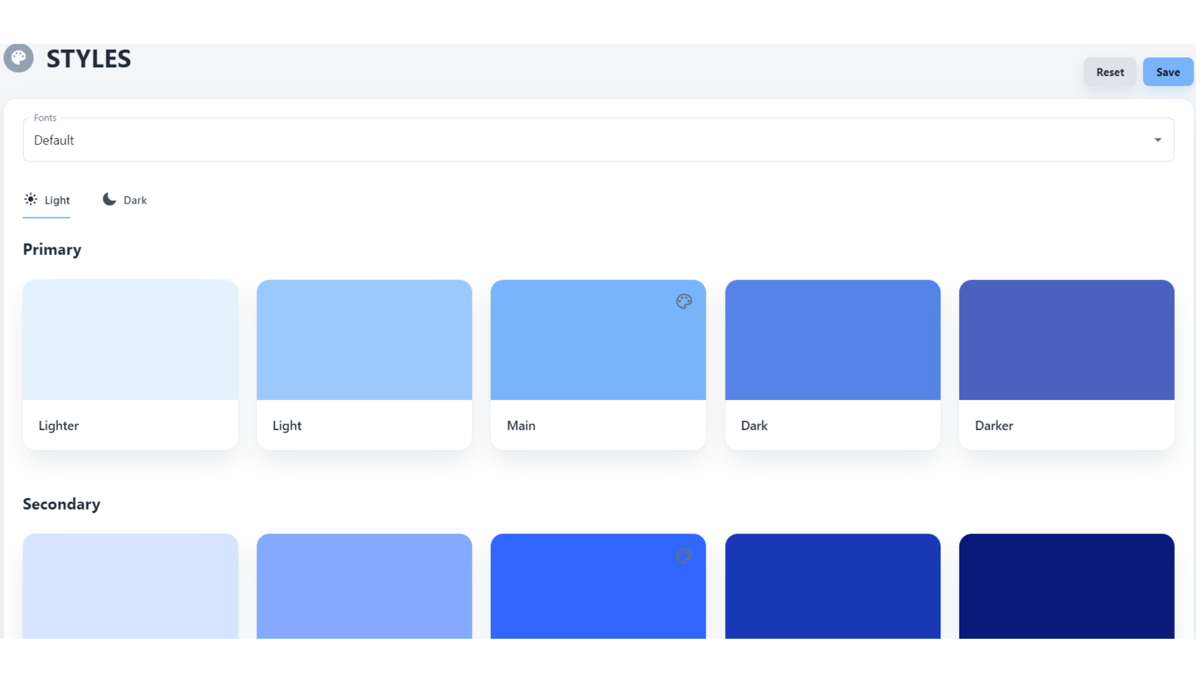Select the Primary Lighter color swatch
1196x673 pixels.
130,340
